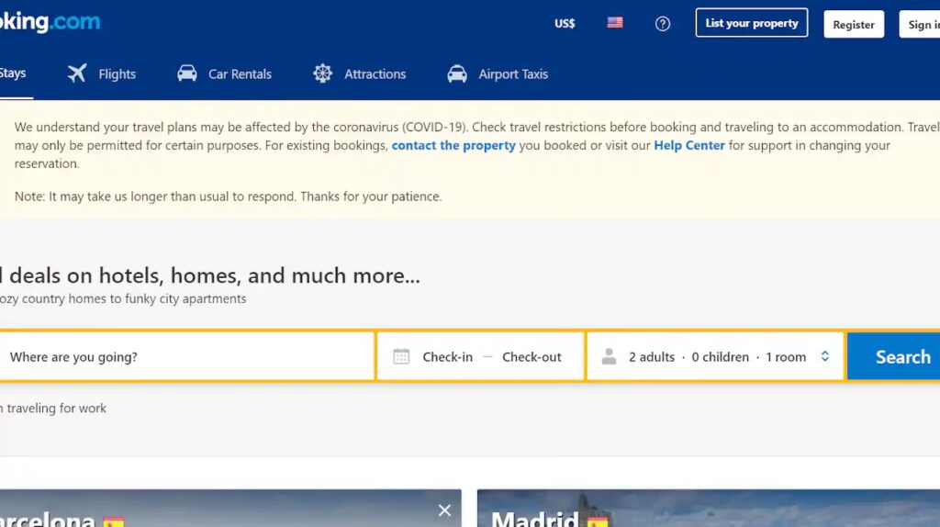Choose language via the US flag icon

(614, 23)
